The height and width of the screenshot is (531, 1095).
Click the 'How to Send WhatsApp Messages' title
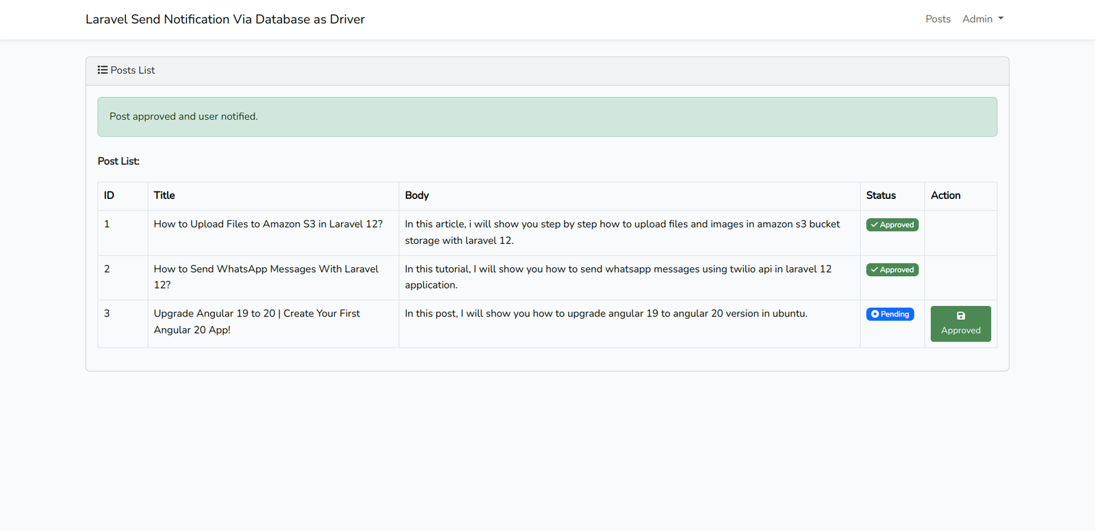tap(266, 269)
